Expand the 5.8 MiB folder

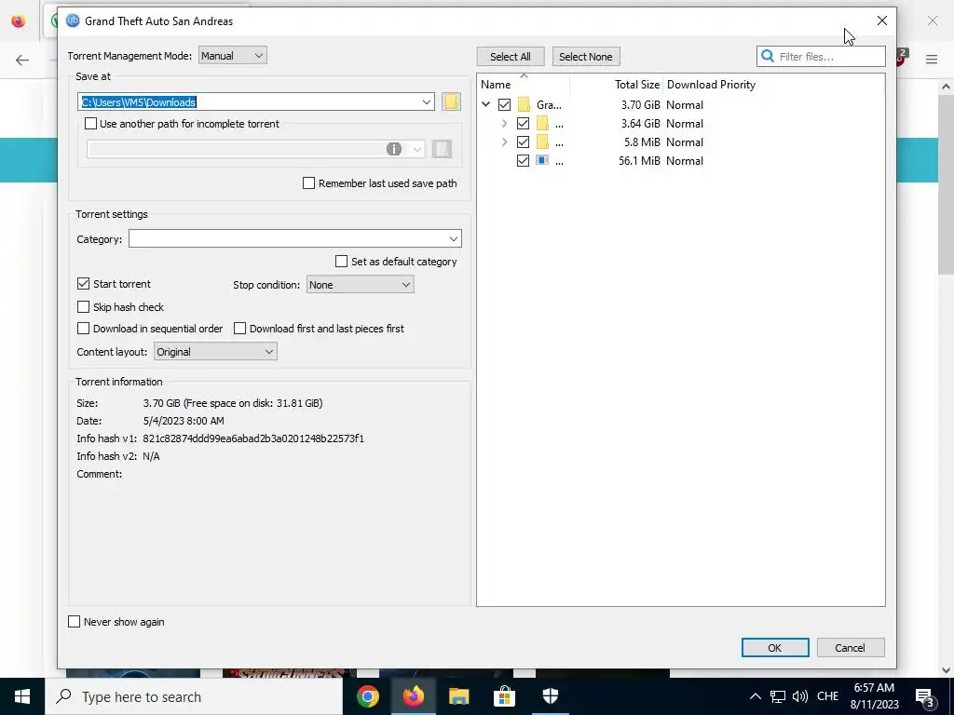point(504,142)
